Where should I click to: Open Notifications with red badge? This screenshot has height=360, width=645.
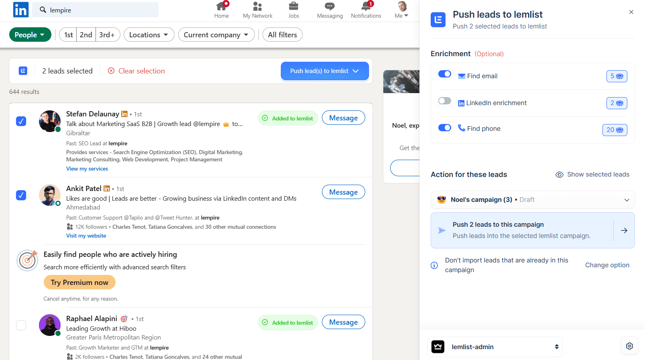tap(366, 10)
